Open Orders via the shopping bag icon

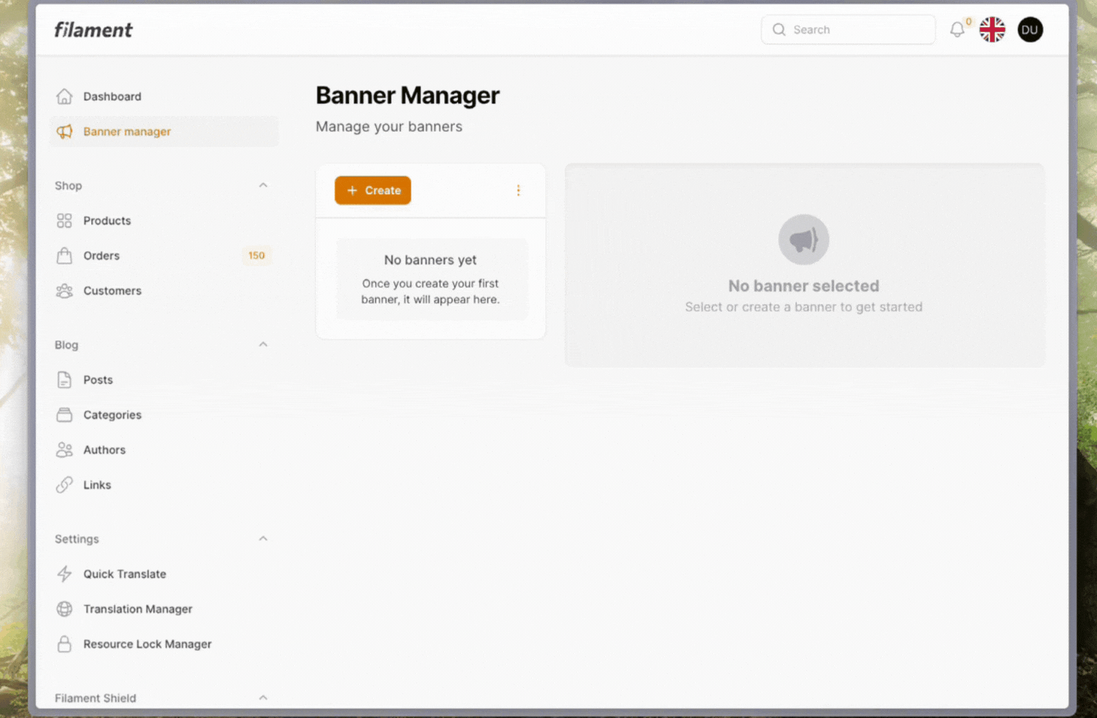tap(64, 255)
